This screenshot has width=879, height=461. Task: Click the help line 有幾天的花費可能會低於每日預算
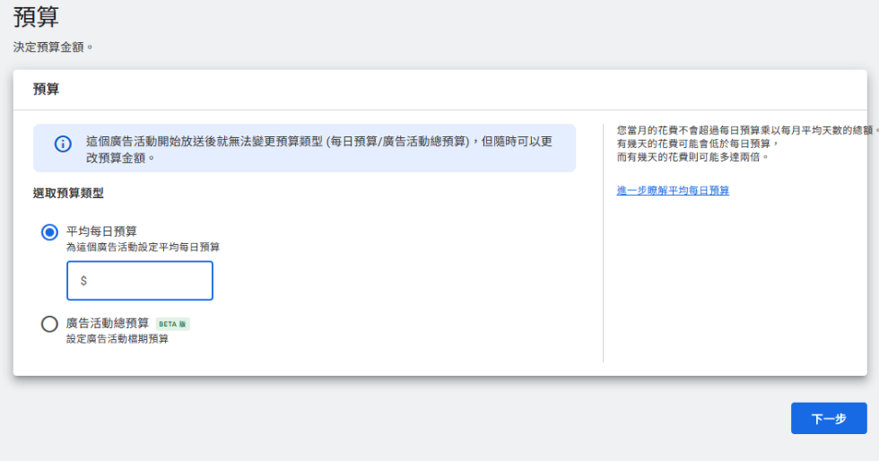[698, 144]
